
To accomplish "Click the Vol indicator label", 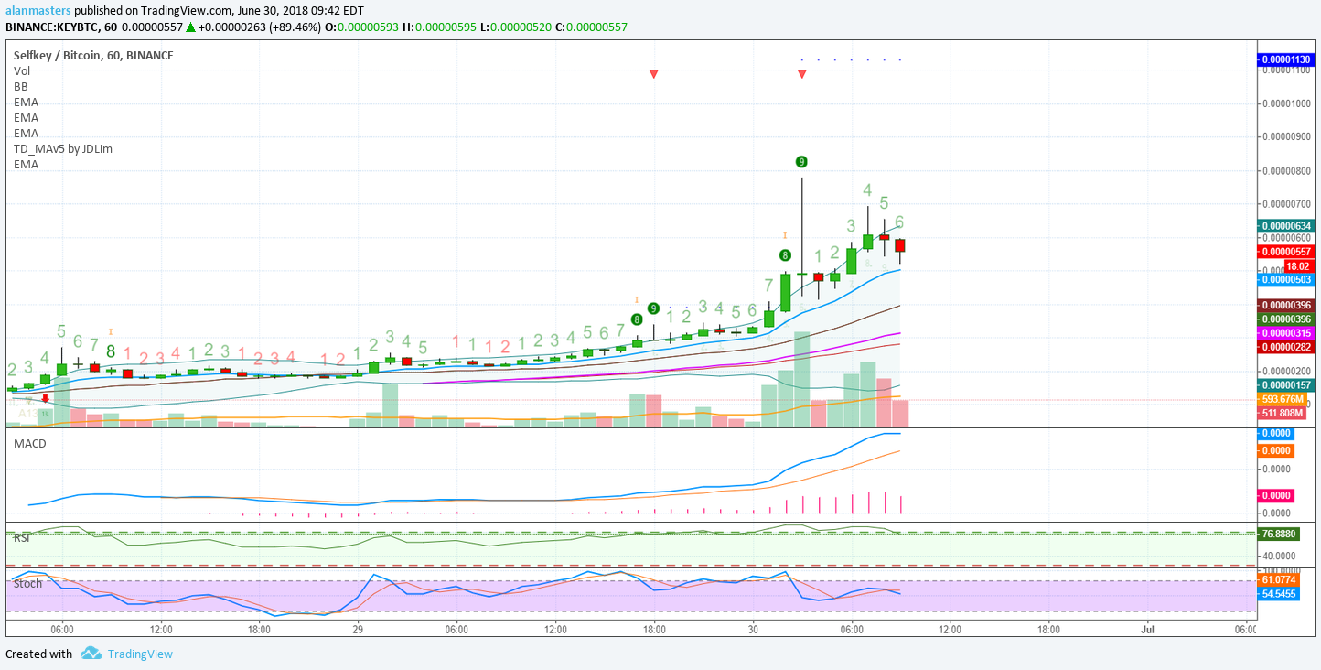I will [22, 70].
